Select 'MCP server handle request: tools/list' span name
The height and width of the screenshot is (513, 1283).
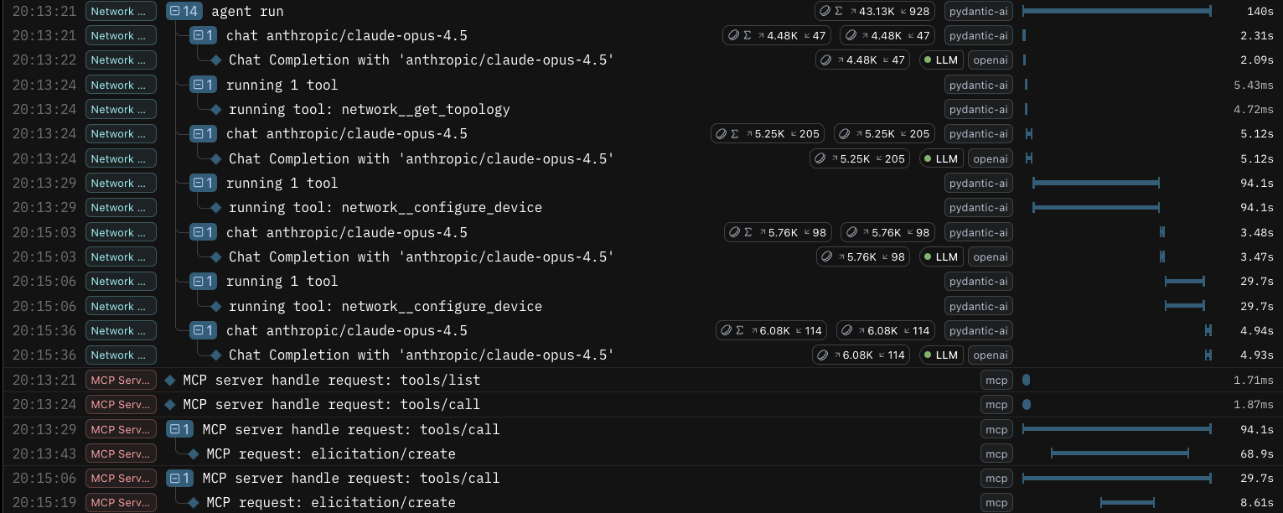coord(332,380)
